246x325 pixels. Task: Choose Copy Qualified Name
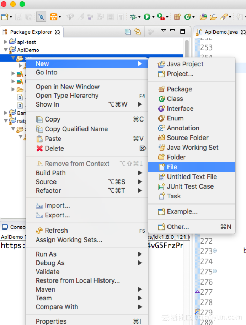coord(87,129)
